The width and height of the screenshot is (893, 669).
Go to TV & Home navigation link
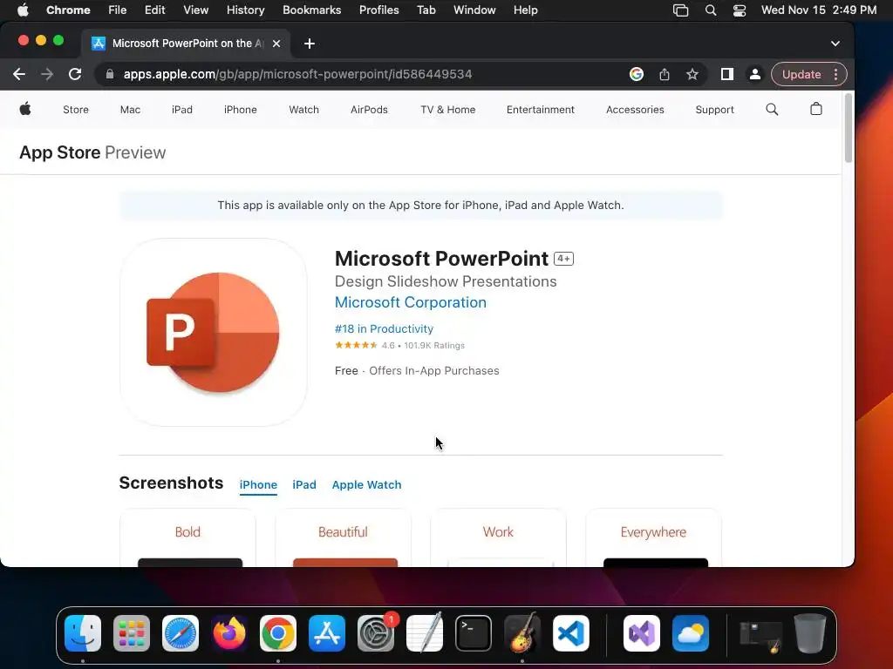pyautogui.click(x=447, y=110)
